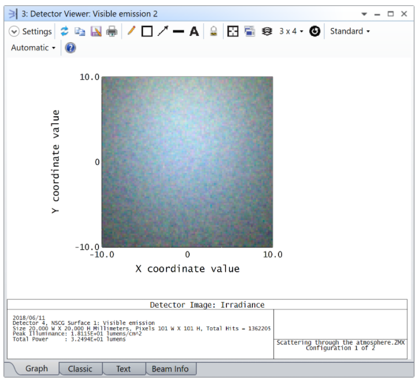Open the Standard dropdown
The height and width of the screenshot is (384, 418).
click(x=350, y=31)
